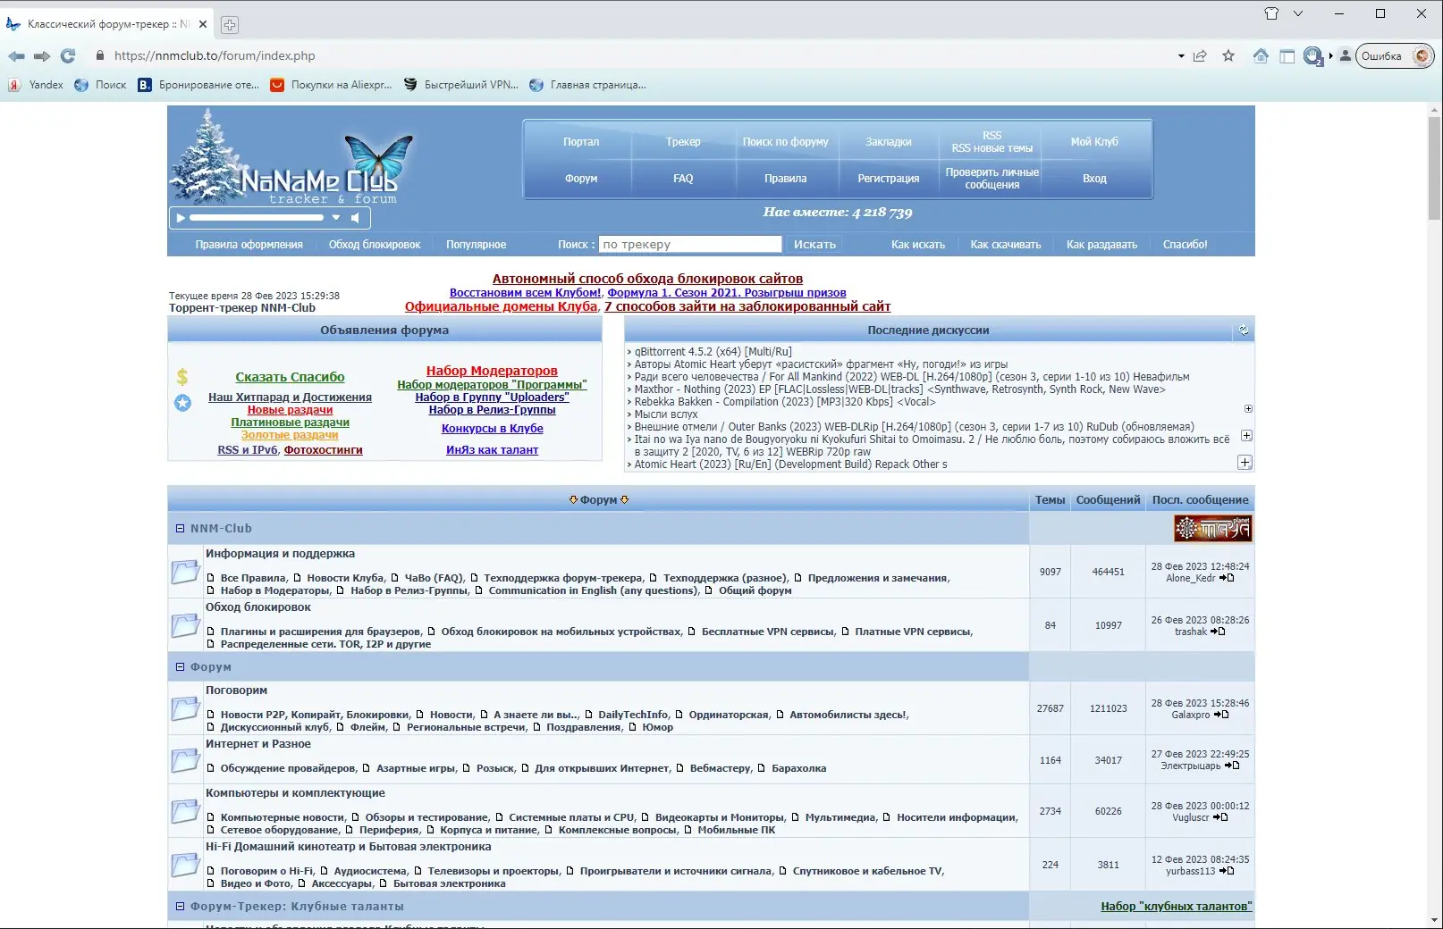
Task: Mute the radio player speaker icon
Action: click(355, 217)
